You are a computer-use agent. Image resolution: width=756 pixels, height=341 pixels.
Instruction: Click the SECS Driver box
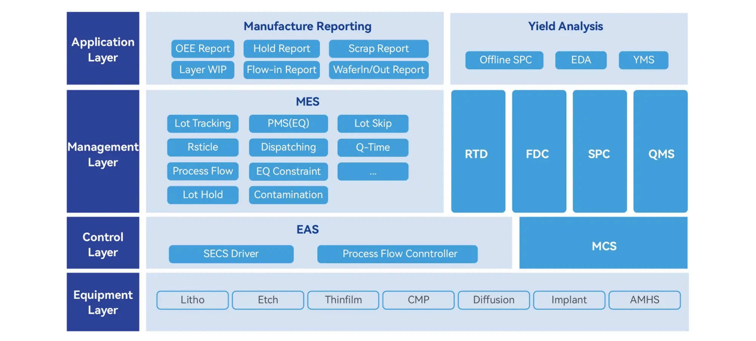(231, 254)
